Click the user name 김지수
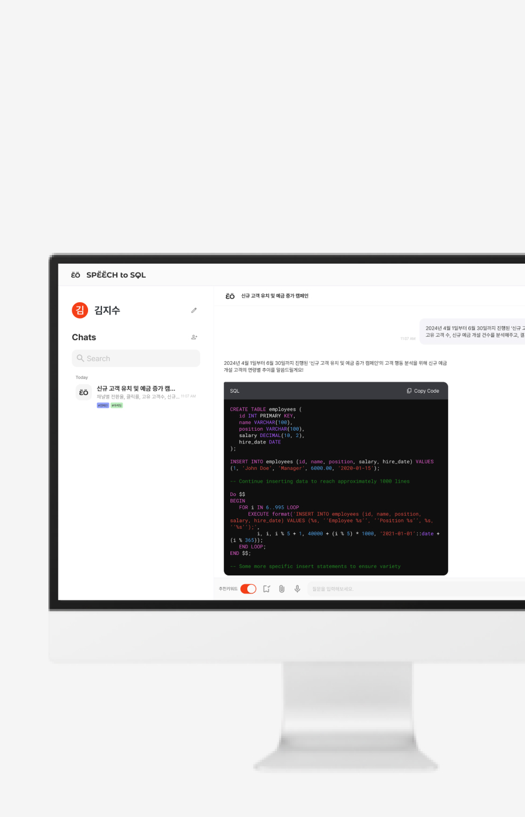This screenshot has width=525, height=817. pos(107,310)
